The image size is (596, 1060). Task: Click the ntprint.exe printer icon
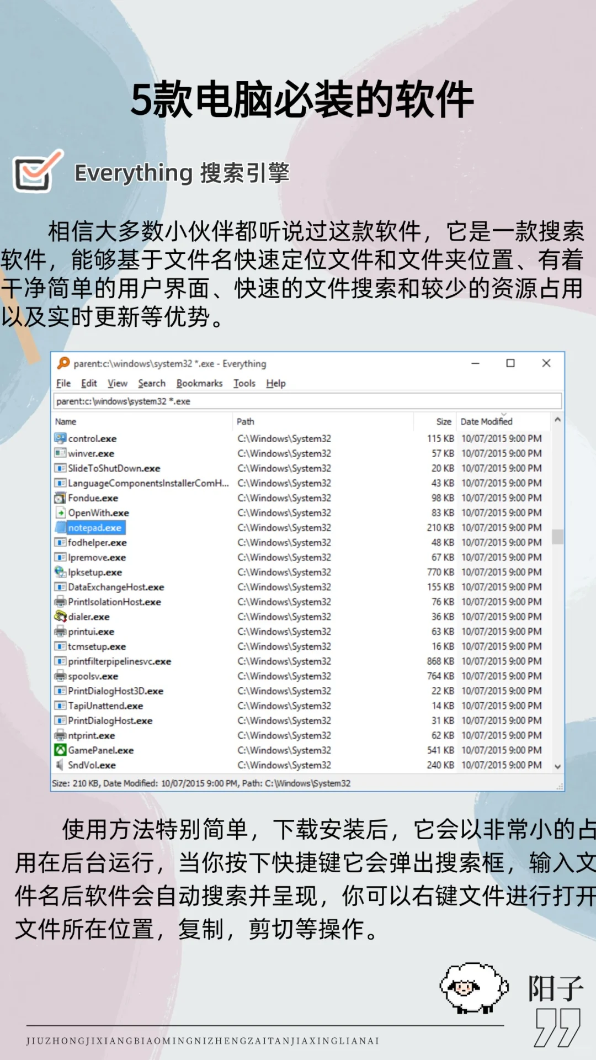(60, 735)
